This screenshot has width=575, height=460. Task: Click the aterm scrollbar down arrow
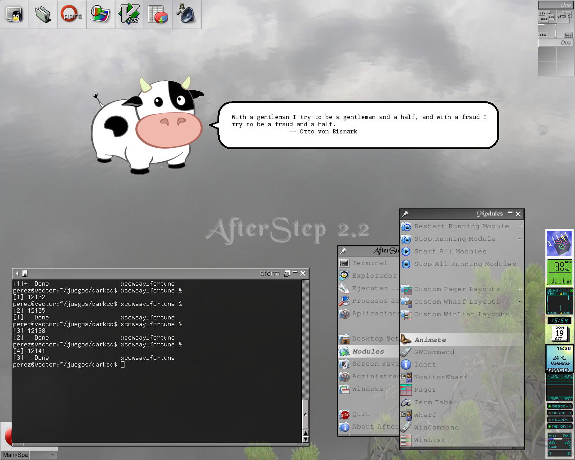pos(305,440)
